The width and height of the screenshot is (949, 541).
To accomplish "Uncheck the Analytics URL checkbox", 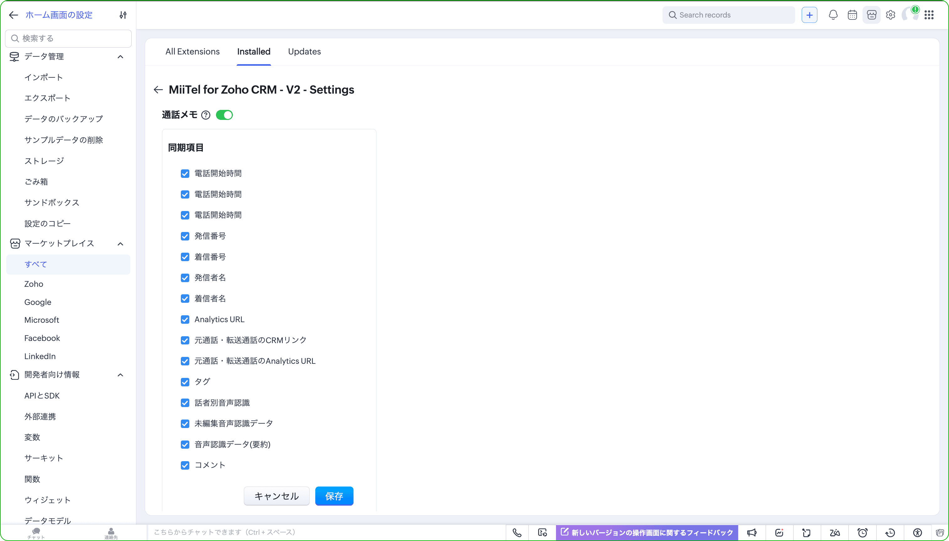I will (185, 320).
